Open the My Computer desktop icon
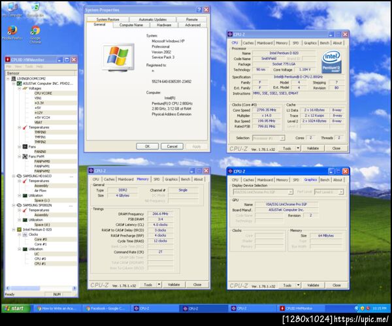 pos(12,9)
